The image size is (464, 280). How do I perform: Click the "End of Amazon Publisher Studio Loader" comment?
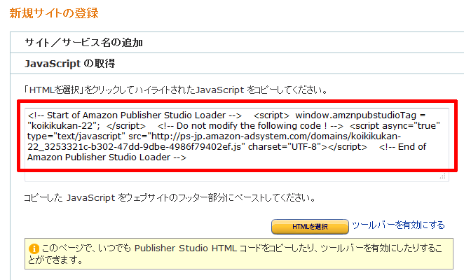tap(226, 152)
